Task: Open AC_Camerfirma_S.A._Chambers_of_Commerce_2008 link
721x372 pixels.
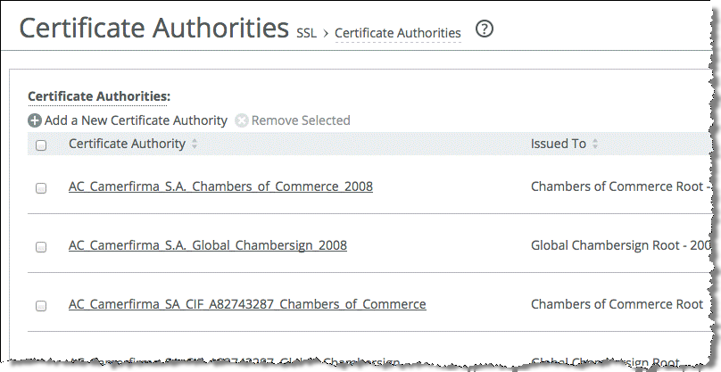Action: (220, 186)
